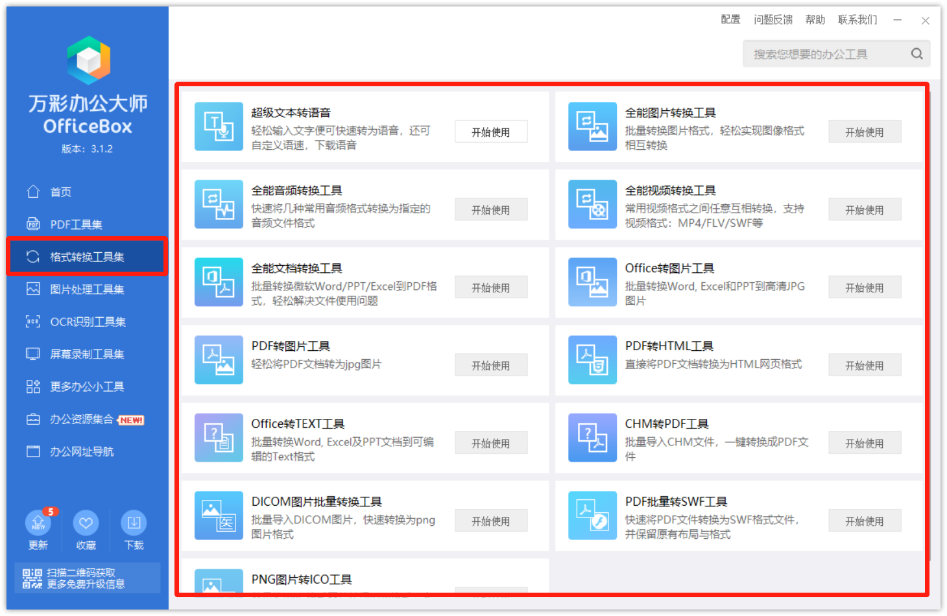Click the PNG图片转ICO工具 title
The height and width of the screenshot is (616, 947).
coord(302,580)
